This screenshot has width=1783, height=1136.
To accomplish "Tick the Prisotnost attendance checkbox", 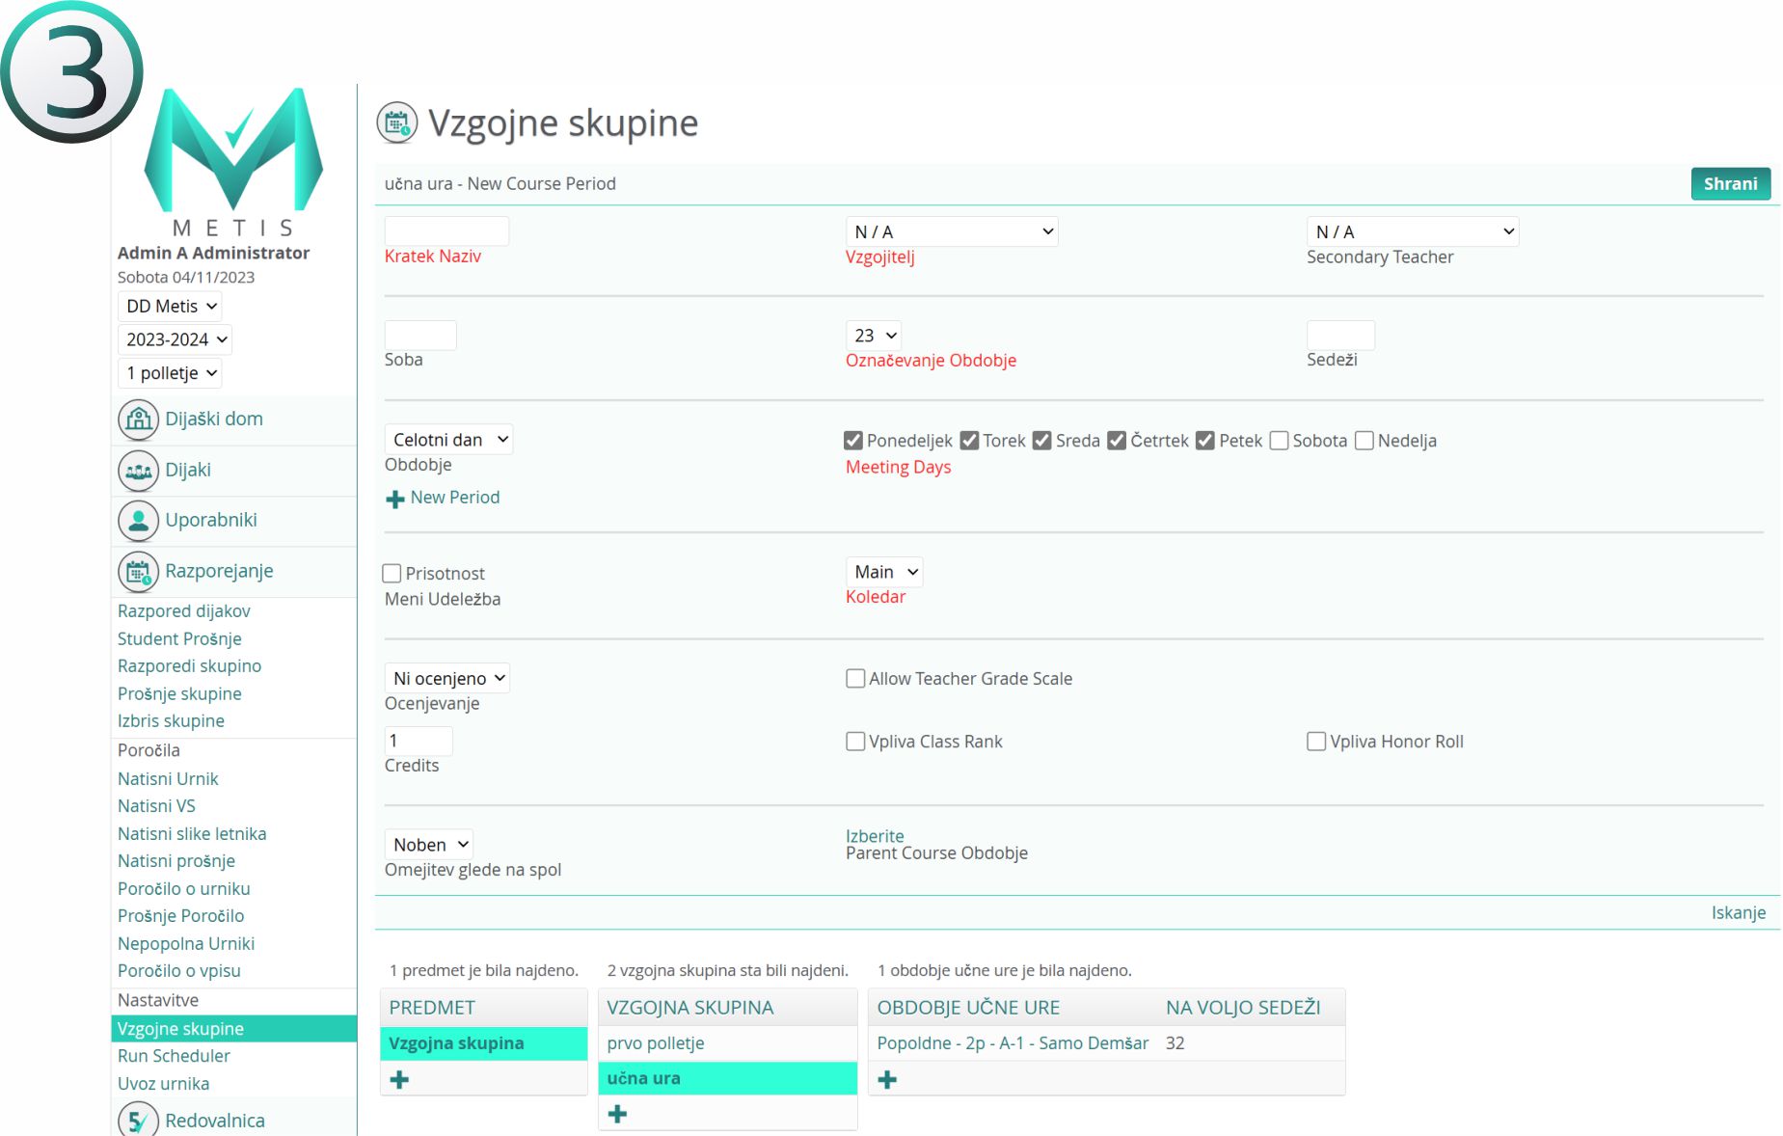I will 392,574.
